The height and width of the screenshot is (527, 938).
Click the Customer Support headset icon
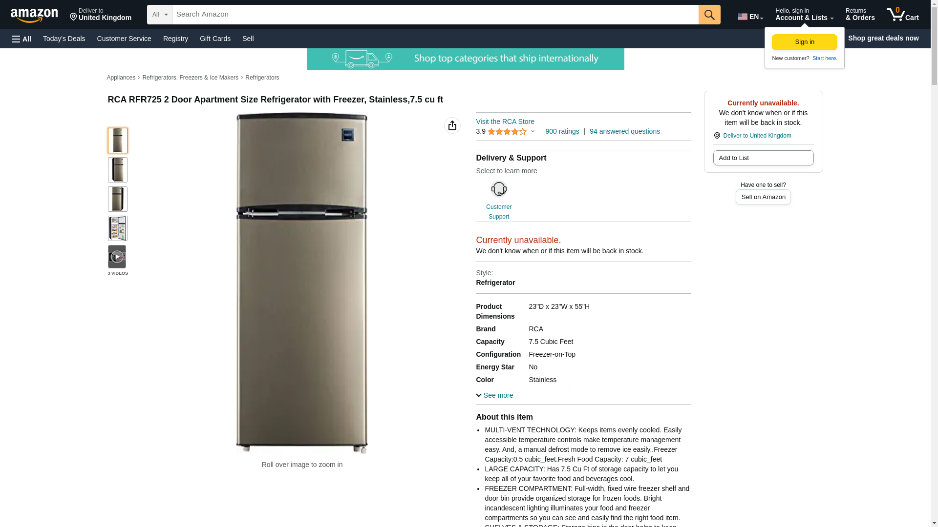498,189
